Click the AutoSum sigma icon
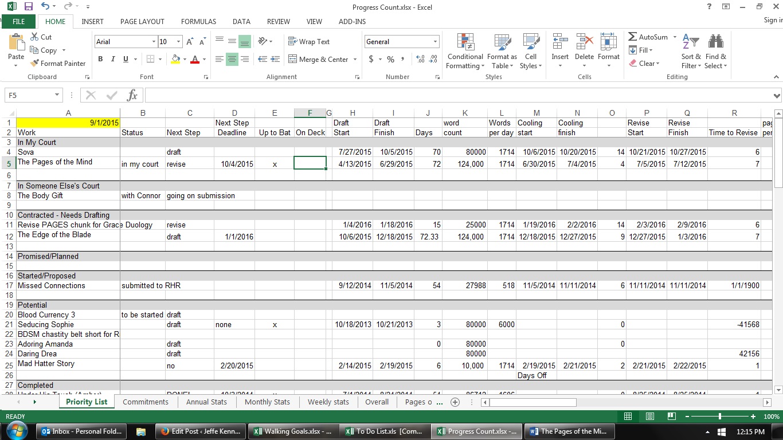 click(x=633, y=37)
